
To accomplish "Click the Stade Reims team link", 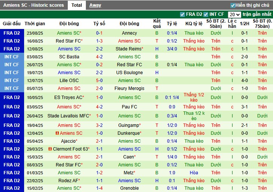I will tap(130, 49).
